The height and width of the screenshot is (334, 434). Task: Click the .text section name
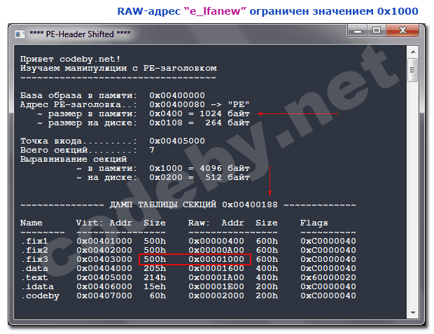click(x=34, y=277)
